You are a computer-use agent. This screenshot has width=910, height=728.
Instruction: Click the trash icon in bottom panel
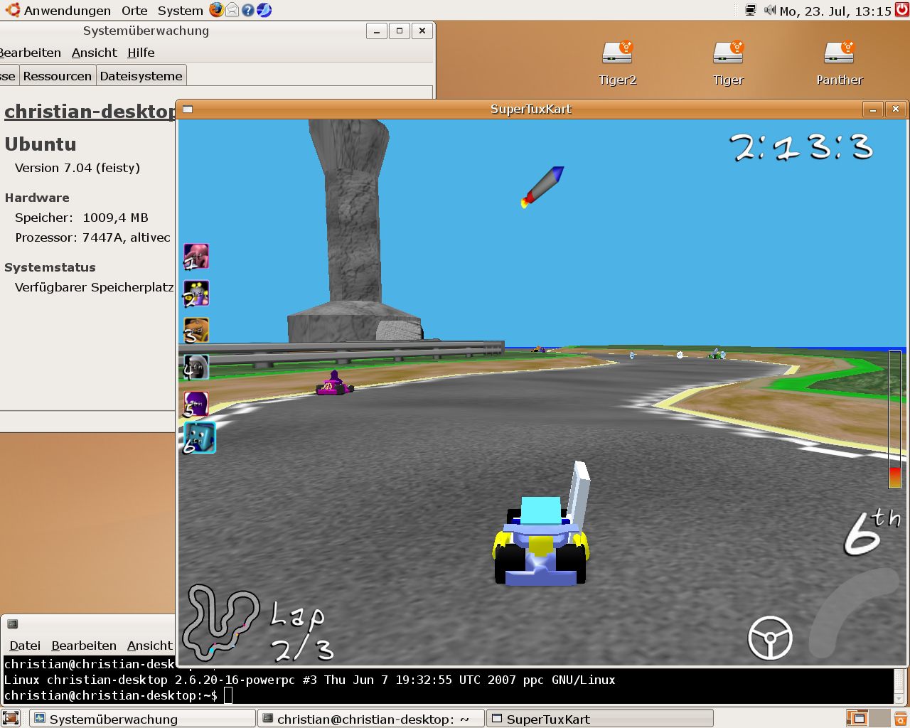pos(901,718)
